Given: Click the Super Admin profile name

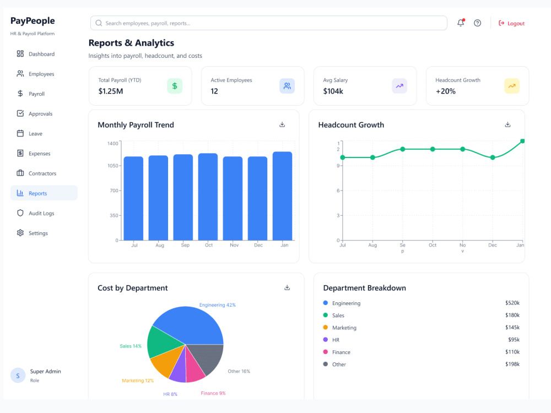Looking at the screenshot, I should click(x=45, y=371).
